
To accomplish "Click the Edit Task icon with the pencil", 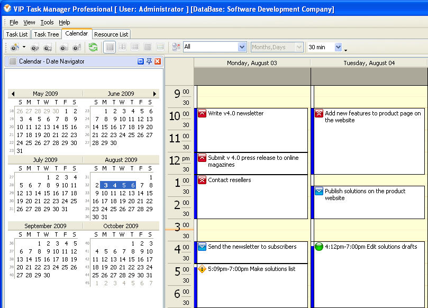I will [35, 48].
